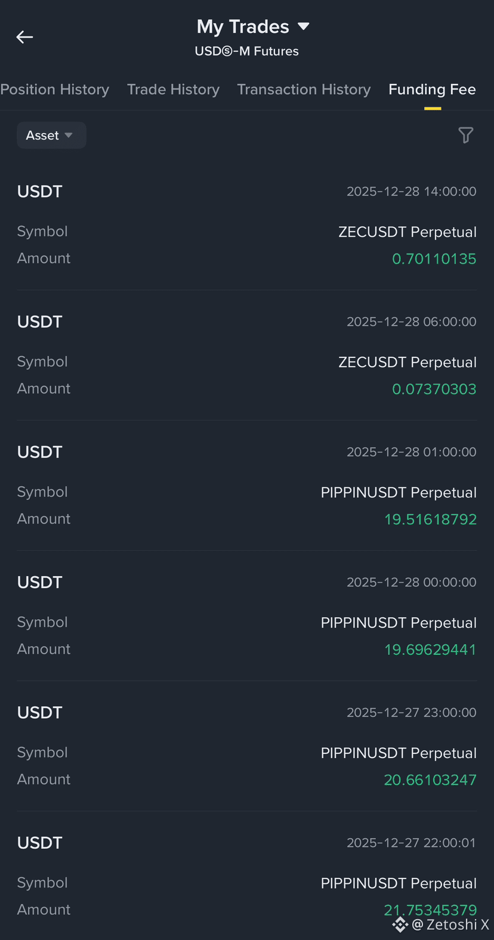Click the My Trades title
The width and height of the screenshot is (494, 940).
[x=243, y=26]
